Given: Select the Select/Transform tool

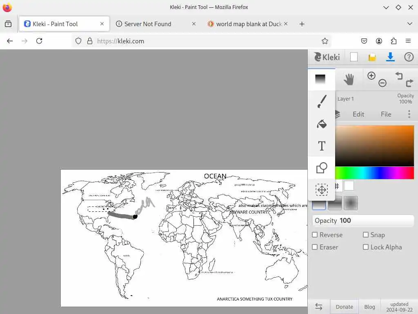Looking at the screenshot, I should (322, 190).
